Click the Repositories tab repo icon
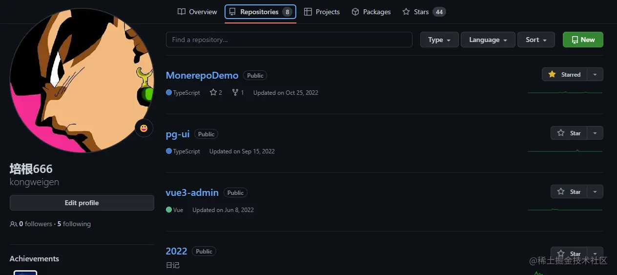617x275 pixels. [232, 12]
